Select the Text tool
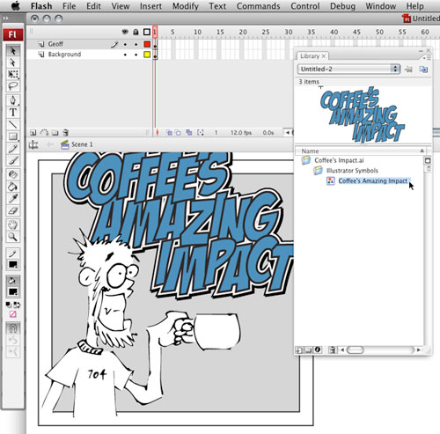440x434 pixels. [x=13, y=112]
